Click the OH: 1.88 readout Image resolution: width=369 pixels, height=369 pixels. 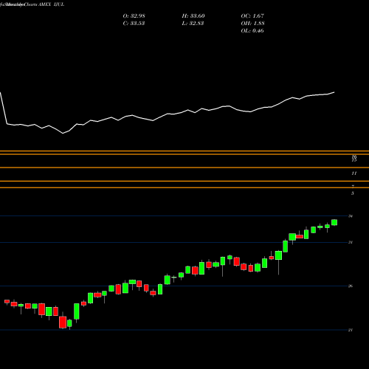(x=252, y=24)
